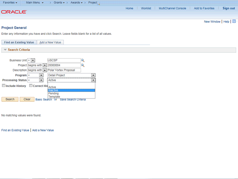The height and width of the screenshot is (179, 238).
Task: Click the 'No matching values were found.' message
Action: tap(21, 115)
